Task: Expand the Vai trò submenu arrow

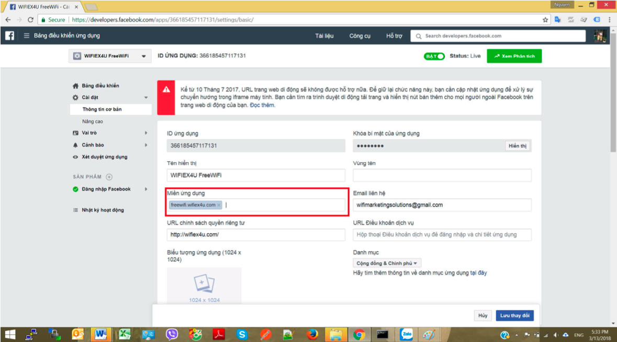Action: point(146,133)
